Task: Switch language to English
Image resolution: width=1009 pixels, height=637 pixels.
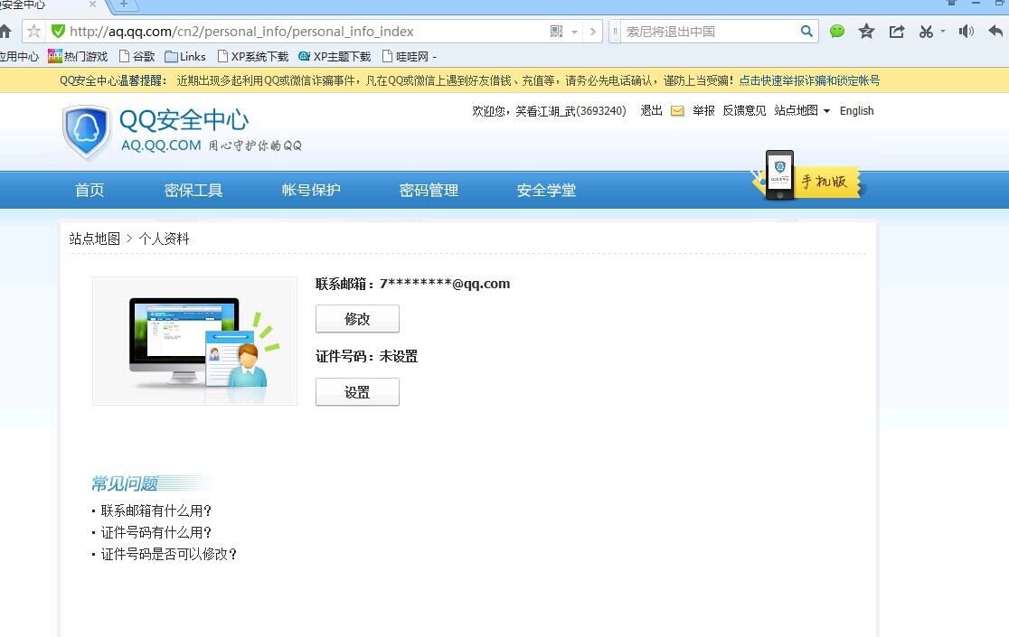Action: [856, 110]
